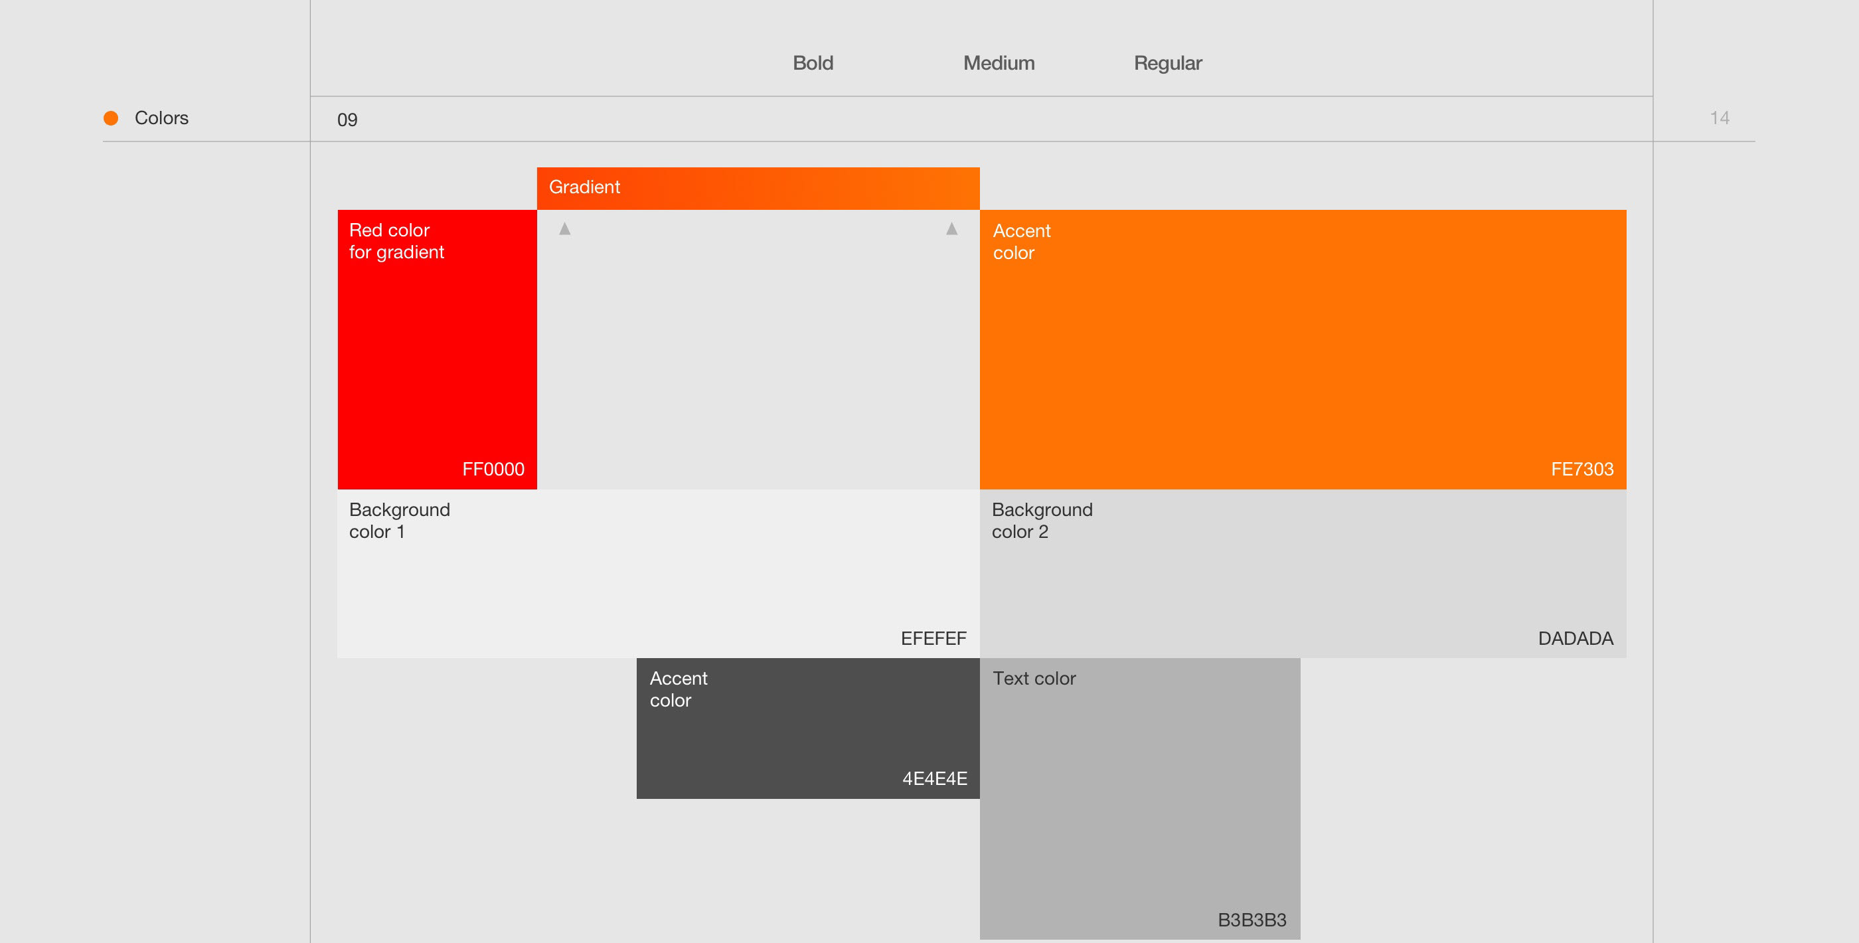The height and width of the screenshot is (943, 1859).
Task: Click the Regular font weight label
Action: [1167, 63]
